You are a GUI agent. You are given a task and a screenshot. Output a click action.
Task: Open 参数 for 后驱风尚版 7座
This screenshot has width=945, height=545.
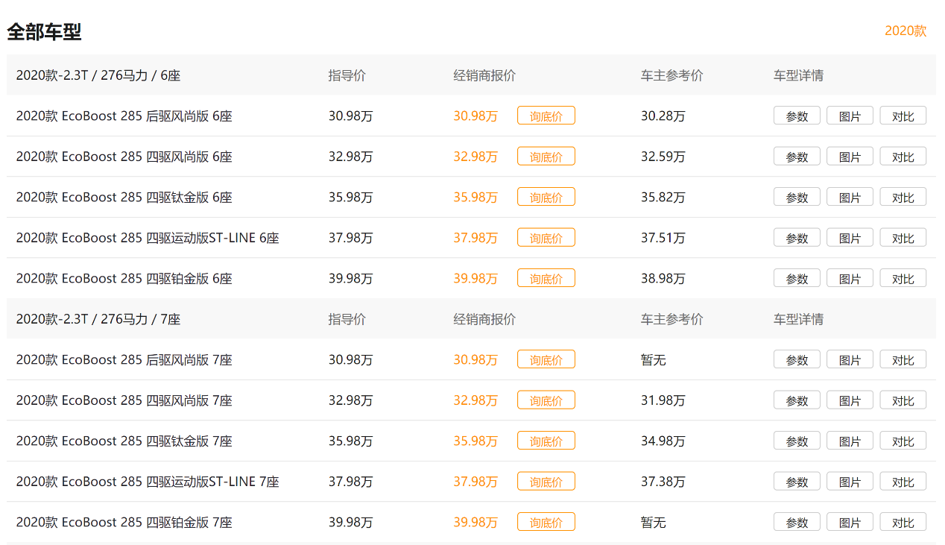click(x=797, y=359)
